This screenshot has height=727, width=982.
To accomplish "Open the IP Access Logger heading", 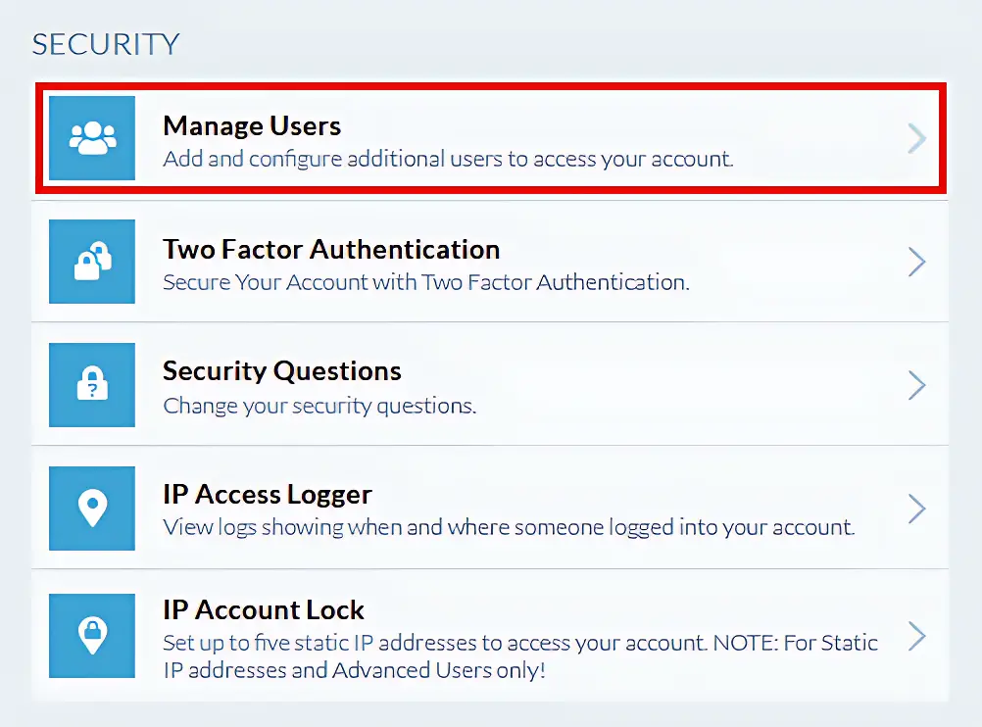I will [268, 495].
